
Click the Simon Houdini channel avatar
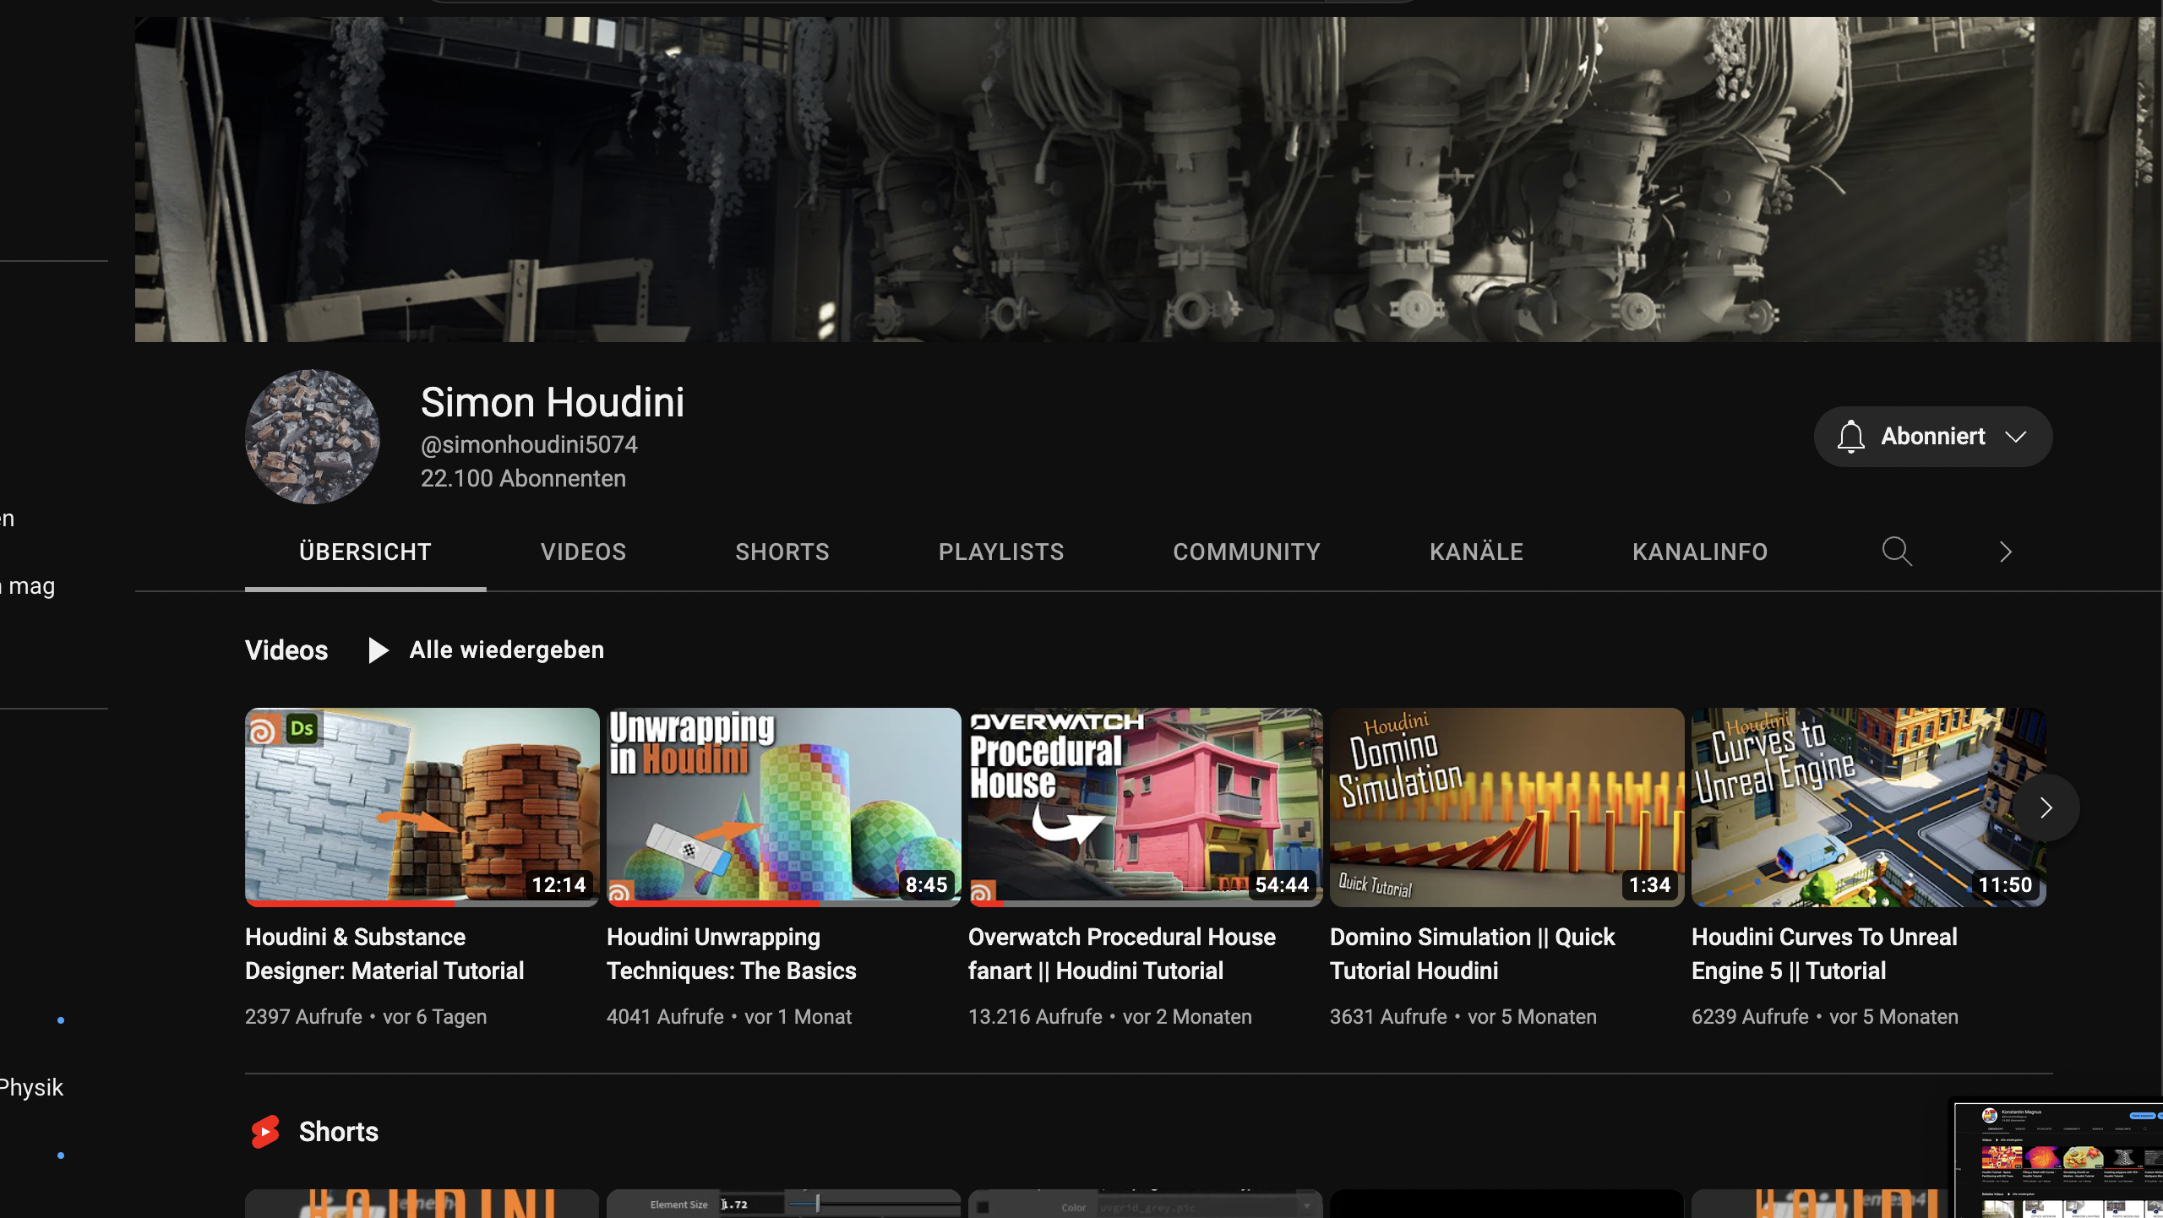click(x=312, y=437)
